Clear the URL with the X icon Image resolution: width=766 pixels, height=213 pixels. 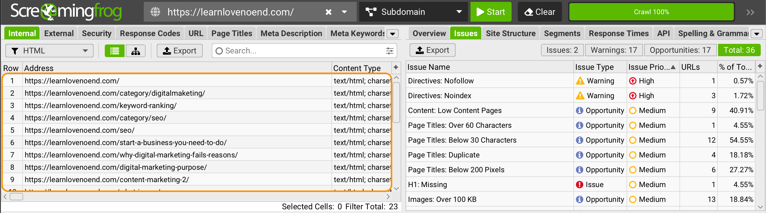(329, 12)
